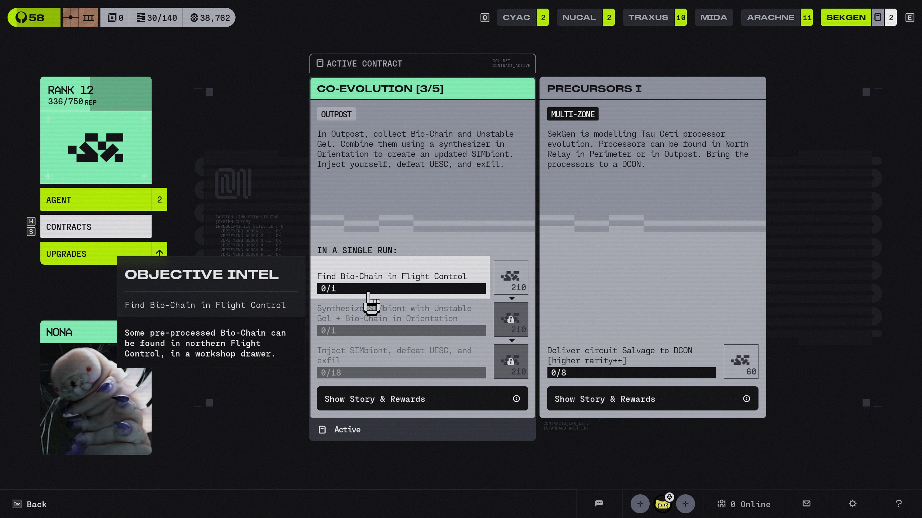Image resolution: width=922 pixels, height=518 pixels.
Task: Click the help question mark icon
Action: tap(899, 503)
